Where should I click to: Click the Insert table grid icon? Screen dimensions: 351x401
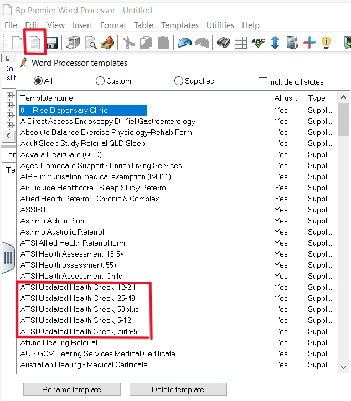(x=241, y=43)
